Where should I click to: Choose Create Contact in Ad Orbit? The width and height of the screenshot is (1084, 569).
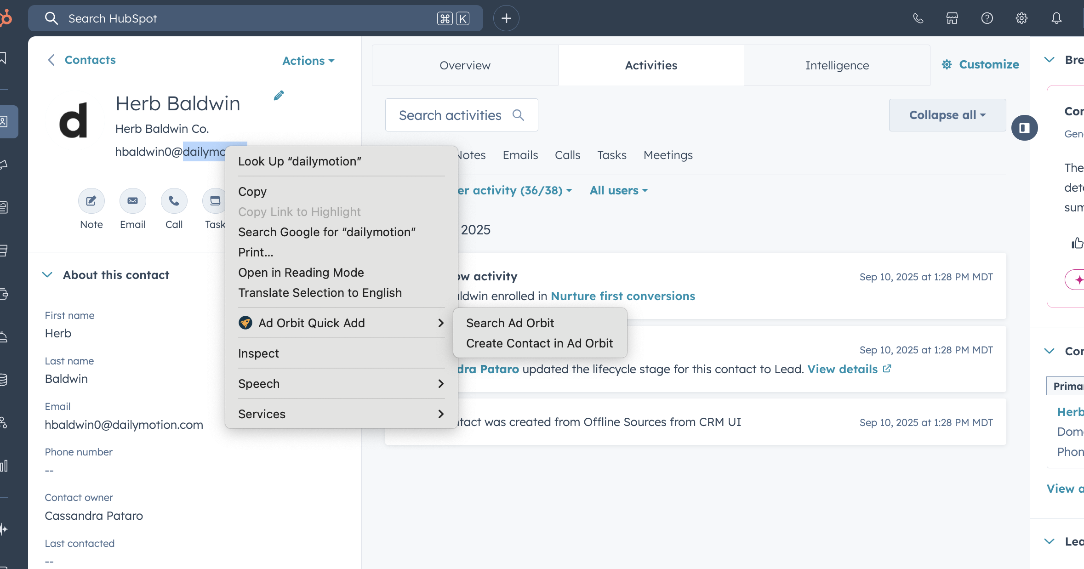[539, 343]
